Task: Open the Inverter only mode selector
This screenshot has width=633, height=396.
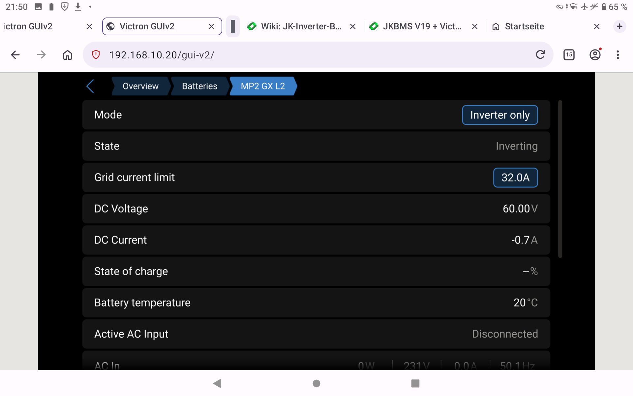Action: coord(499,115)
